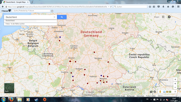
Task: Open the Google Maps settings gear
Action: tap(155, 92)
